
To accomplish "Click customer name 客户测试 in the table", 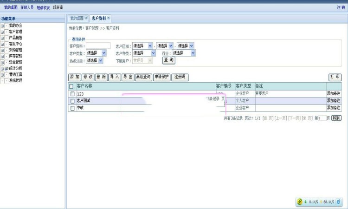I will point(84,101).
